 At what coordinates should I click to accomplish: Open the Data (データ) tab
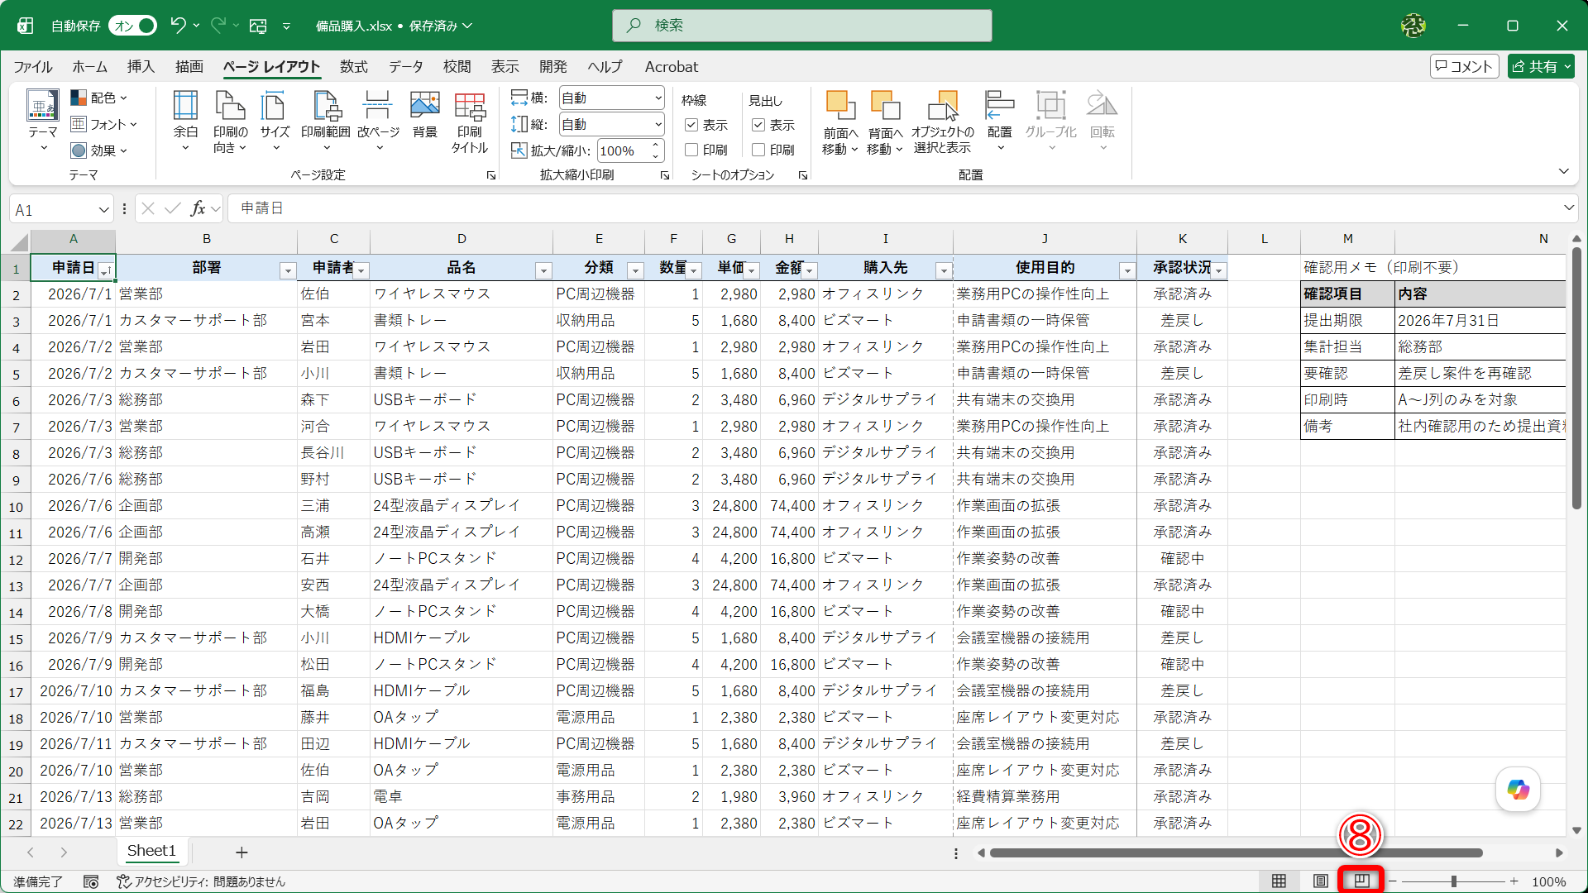click(x=406, y=67)
